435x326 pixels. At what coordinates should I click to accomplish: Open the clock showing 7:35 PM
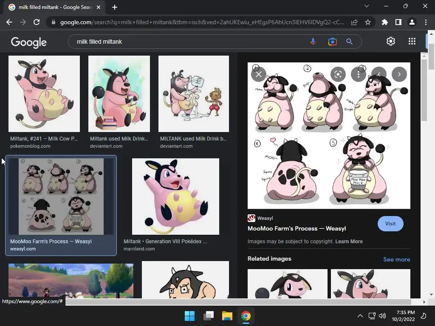404,316
